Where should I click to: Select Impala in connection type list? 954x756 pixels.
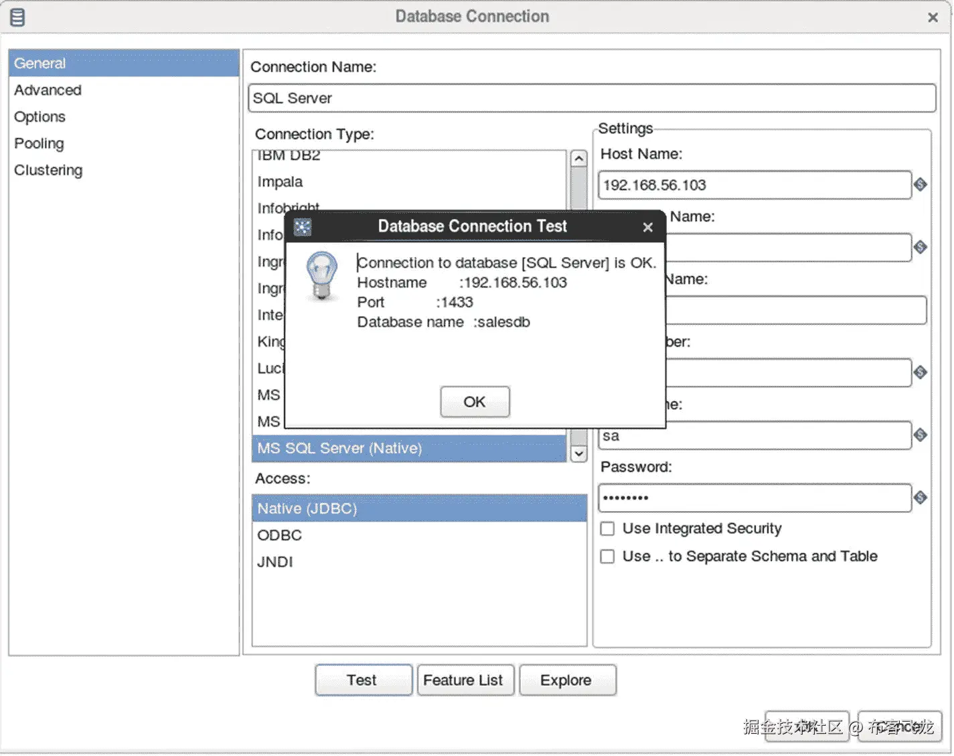point(410,181)
